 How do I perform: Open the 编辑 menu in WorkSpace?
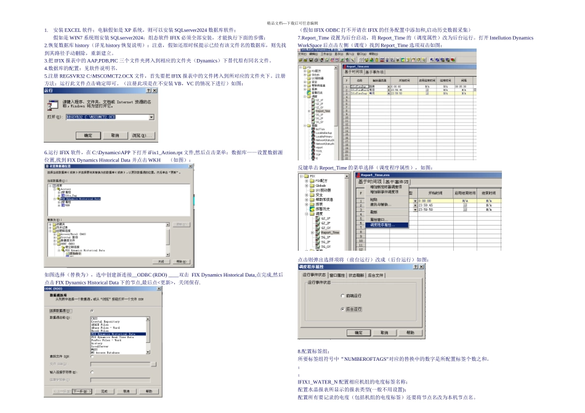tap(313, 53)
